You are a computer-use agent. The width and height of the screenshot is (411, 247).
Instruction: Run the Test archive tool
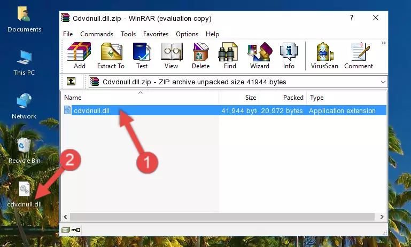pyautogui.click(x=142, y=56)
